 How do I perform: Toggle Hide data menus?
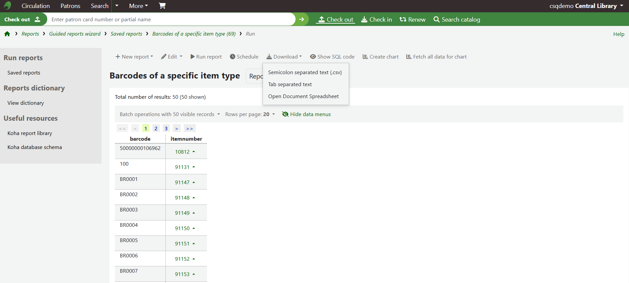tap(306, 114)
